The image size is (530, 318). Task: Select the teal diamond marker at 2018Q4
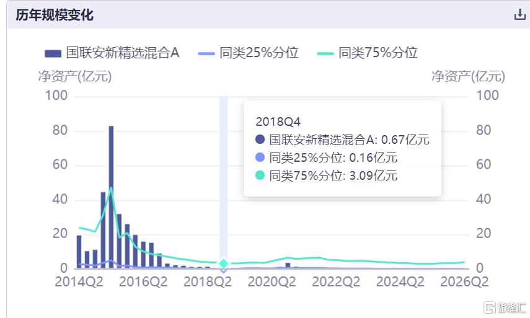[223, 263]
